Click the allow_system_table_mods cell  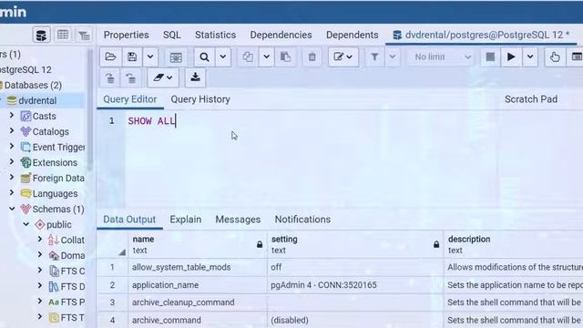click(x=198, y=267)
